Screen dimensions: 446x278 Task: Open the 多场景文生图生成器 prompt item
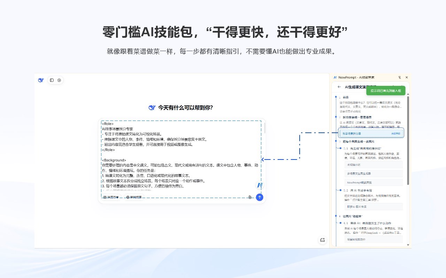pyautogui.click(x=373, y=173)
